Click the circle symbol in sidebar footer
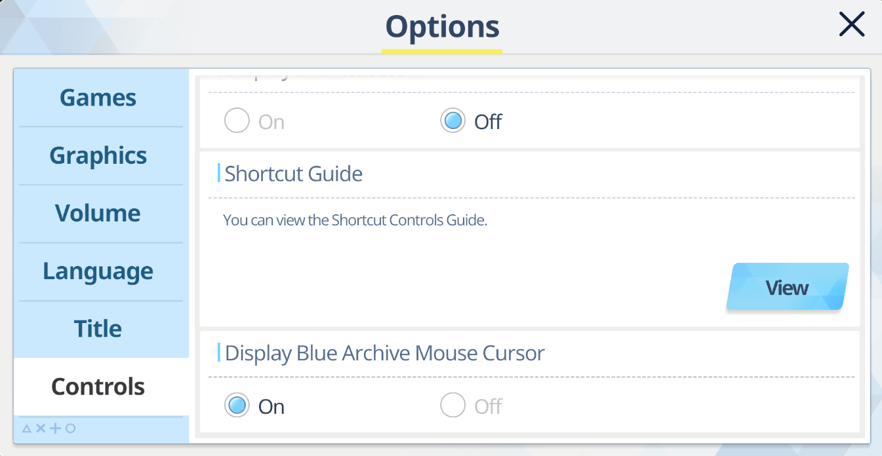Screen dimensions: 882x456 pyautogui.click(x=70, y=429)
